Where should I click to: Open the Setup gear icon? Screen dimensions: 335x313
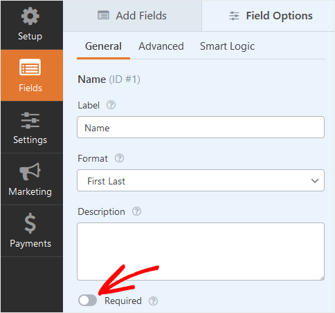(x=30, y=16)
